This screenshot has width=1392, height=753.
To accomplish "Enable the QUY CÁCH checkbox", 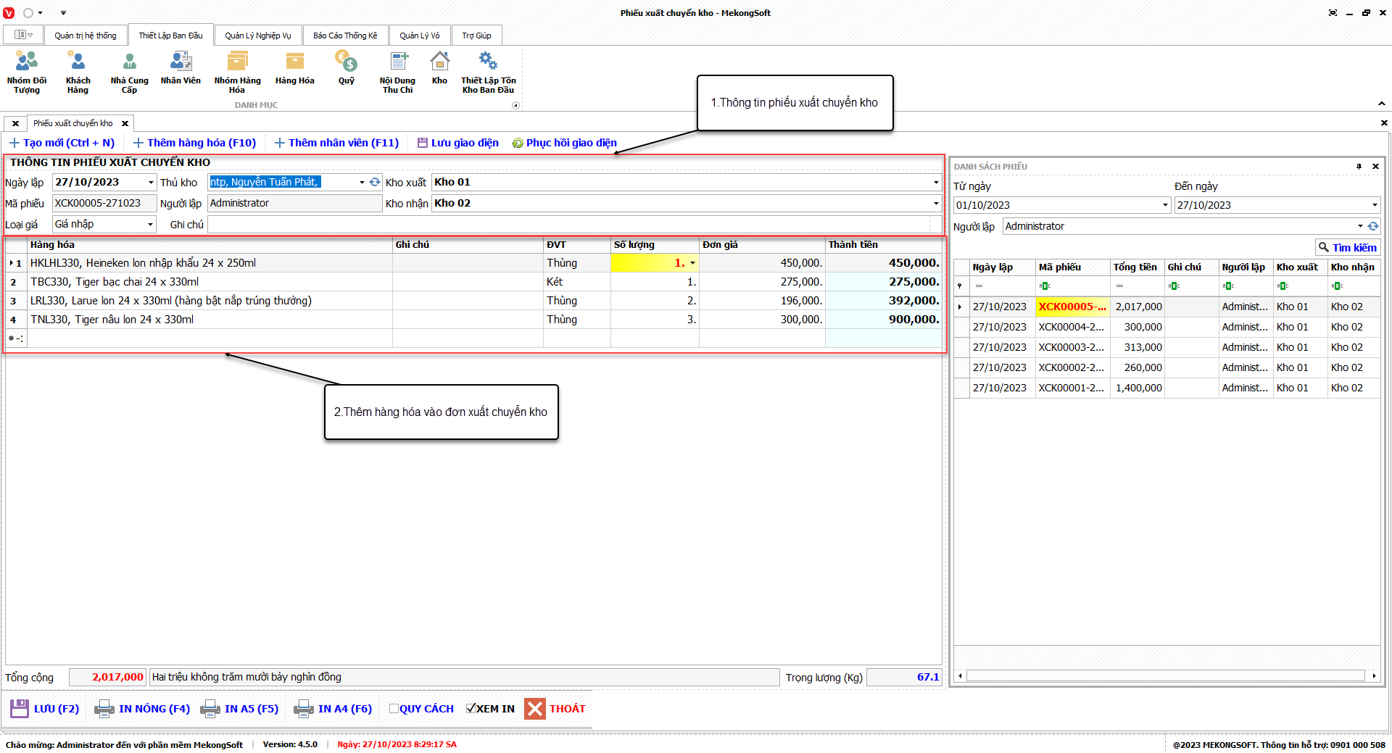I will click(394, 709).
